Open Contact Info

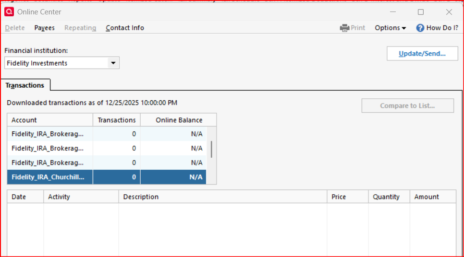(x=125, y=28)
